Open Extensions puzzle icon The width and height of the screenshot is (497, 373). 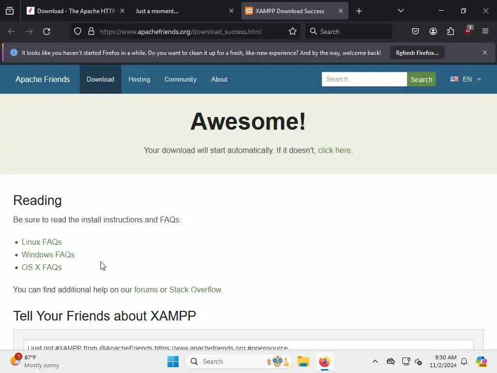(450, 32)
